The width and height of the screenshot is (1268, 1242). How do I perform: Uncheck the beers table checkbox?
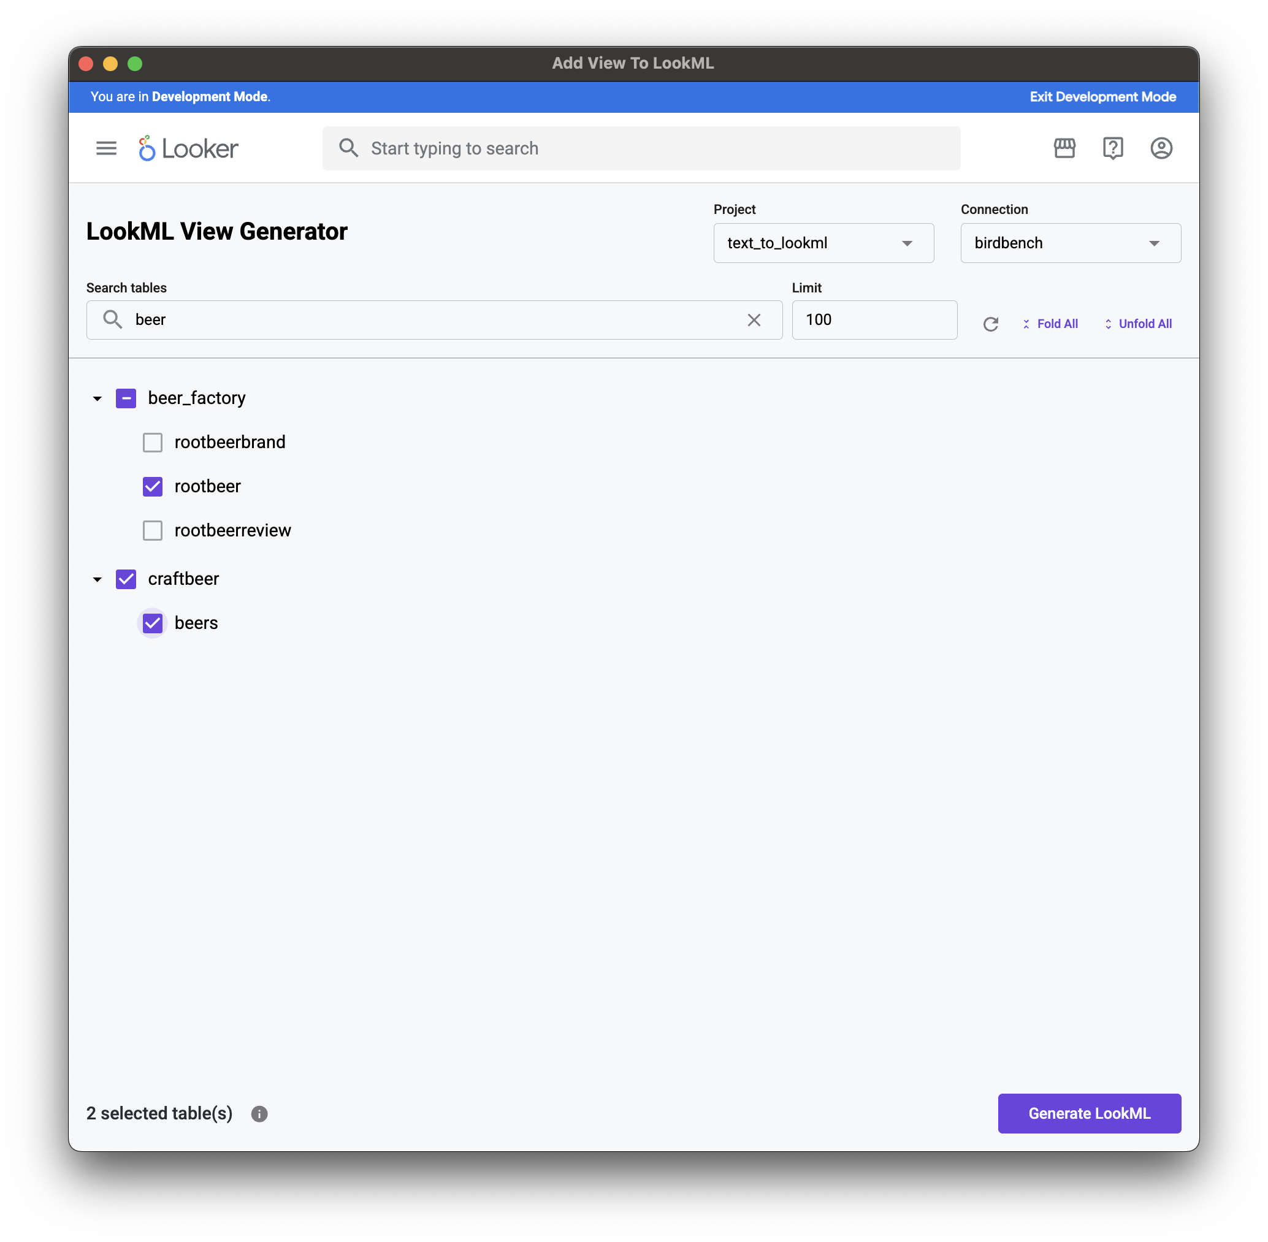[153, 623]
